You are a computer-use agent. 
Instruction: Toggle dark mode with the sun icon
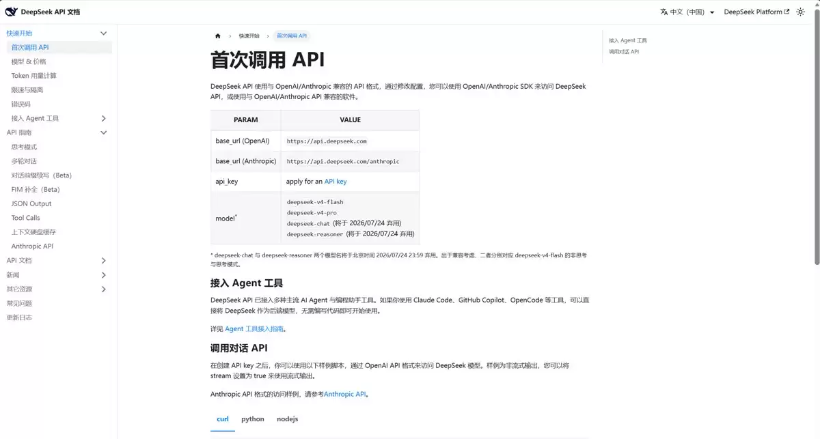click(x=800, y=12)
